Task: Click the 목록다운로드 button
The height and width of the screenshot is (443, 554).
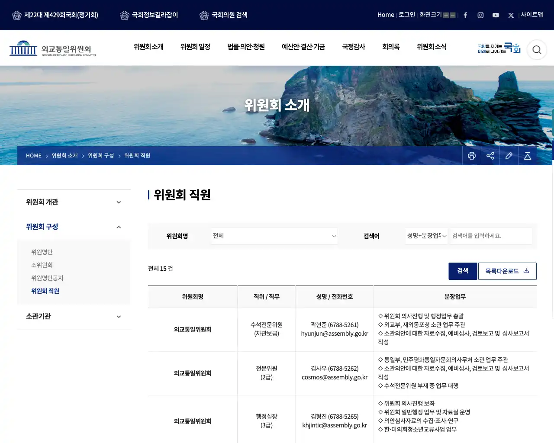Action: click(507, 271)
